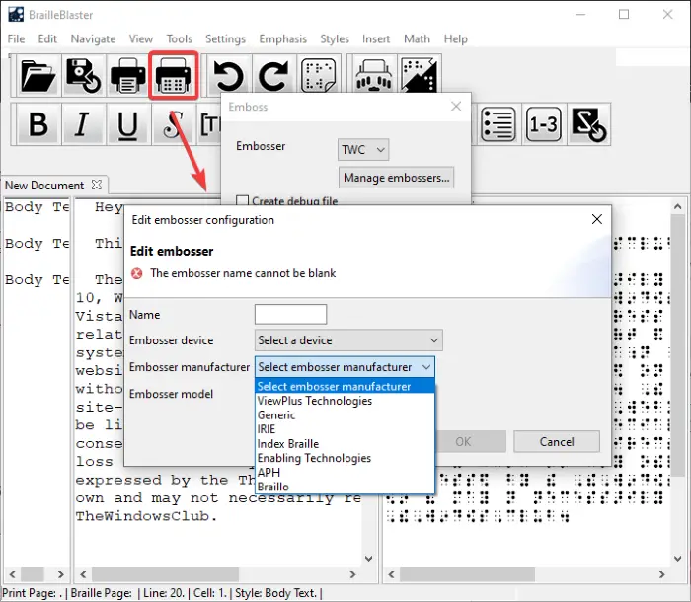Open the Styles menu

335,38
